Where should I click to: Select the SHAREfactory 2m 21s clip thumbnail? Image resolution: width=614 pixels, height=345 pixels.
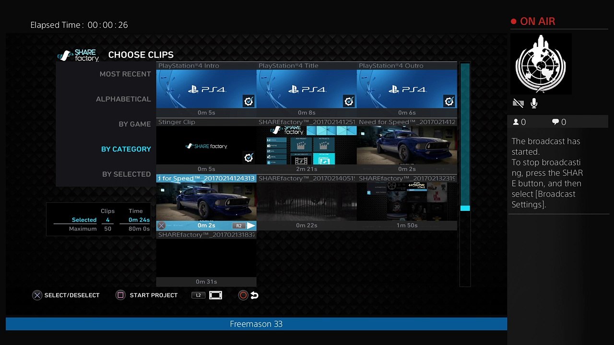pos(307,146)
